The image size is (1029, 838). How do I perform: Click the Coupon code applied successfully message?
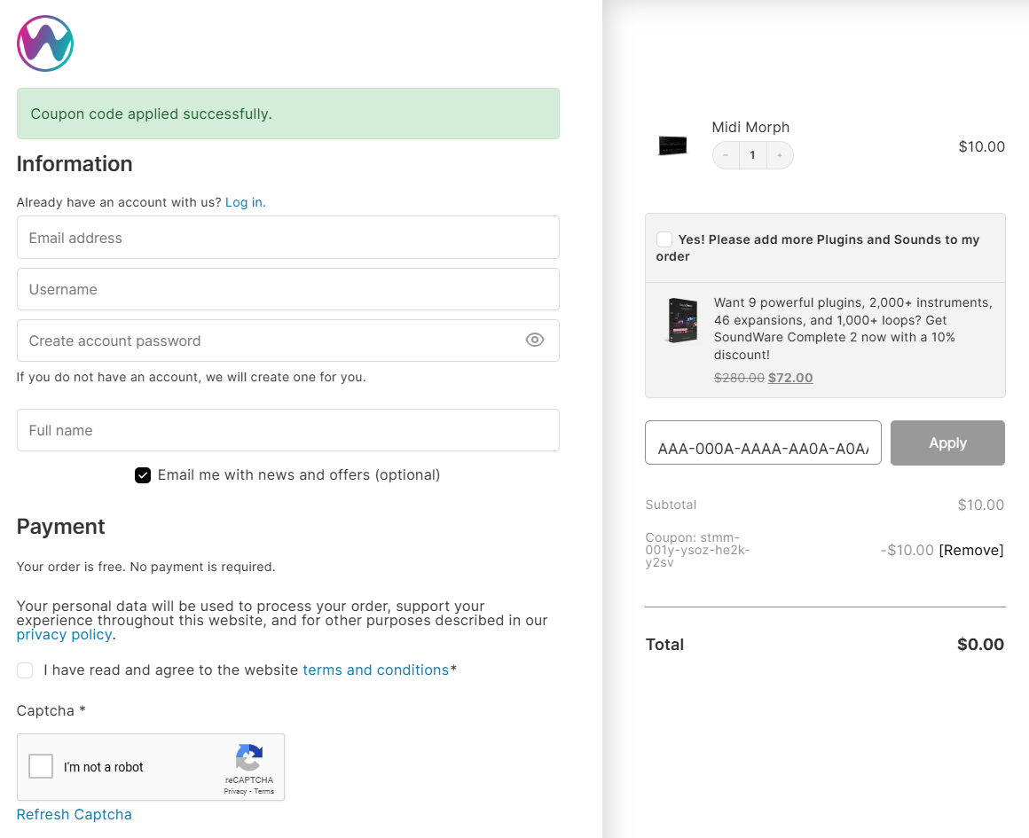coord(288,114)
